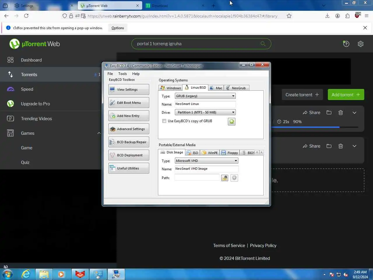Collapse the Games section chevron
Viewport: 373px width, 280px height.
click(x=99, y=133)
